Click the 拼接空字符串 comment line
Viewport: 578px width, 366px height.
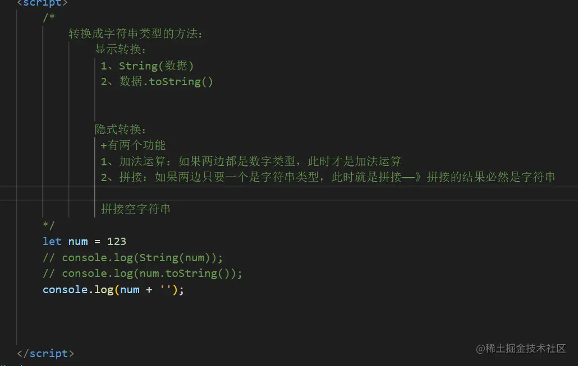click(x=136, y=210)
